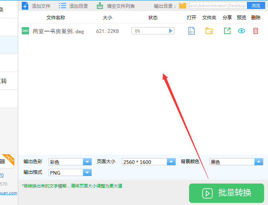This screenshot has width=268, height=205.
Task: Open containing folder with yellow folder icon
Action: (209, 31)
